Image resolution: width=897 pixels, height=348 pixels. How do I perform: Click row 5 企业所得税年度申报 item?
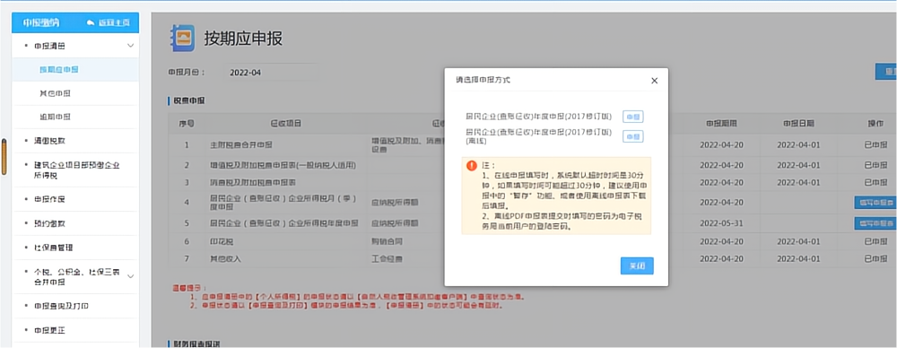pyautogui.click(x=283, y=222)
